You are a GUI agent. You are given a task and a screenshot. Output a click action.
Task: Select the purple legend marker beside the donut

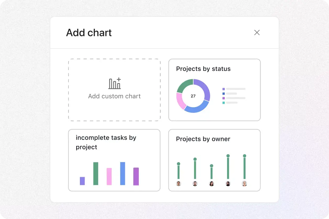click(223, 89)
